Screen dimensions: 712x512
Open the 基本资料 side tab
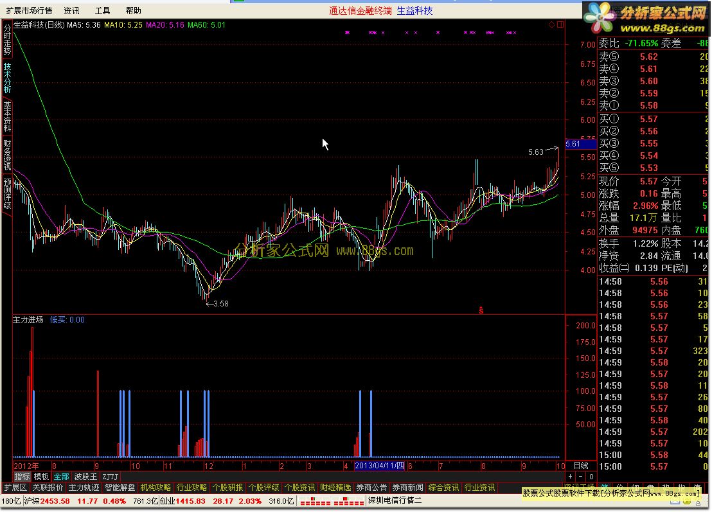click(x=7, y=117)
